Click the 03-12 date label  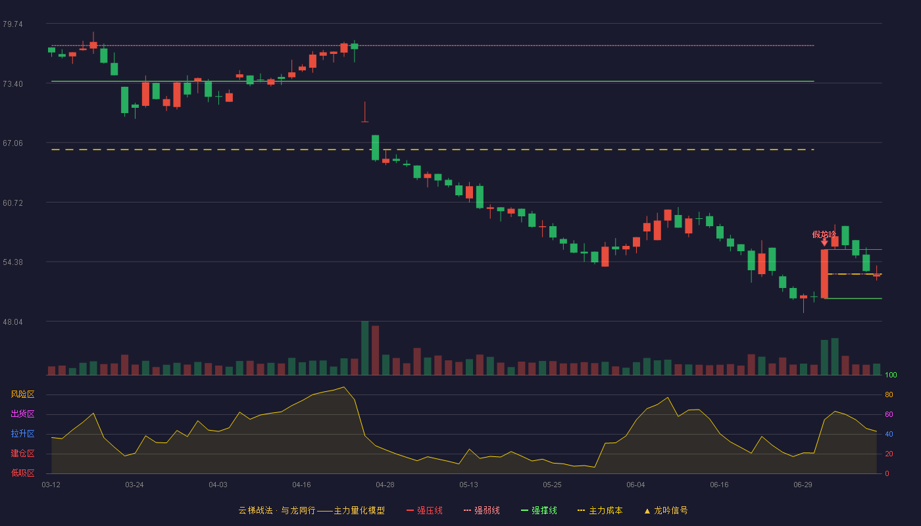pos(51,485)
